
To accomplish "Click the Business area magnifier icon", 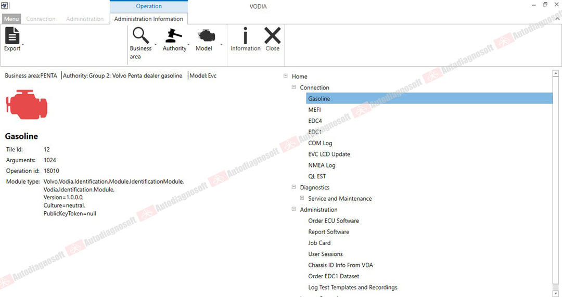I will (140, 35).
